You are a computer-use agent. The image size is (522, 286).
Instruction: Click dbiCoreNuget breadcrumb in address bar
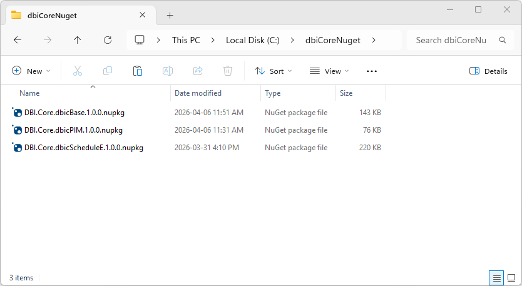pos(333,40)
